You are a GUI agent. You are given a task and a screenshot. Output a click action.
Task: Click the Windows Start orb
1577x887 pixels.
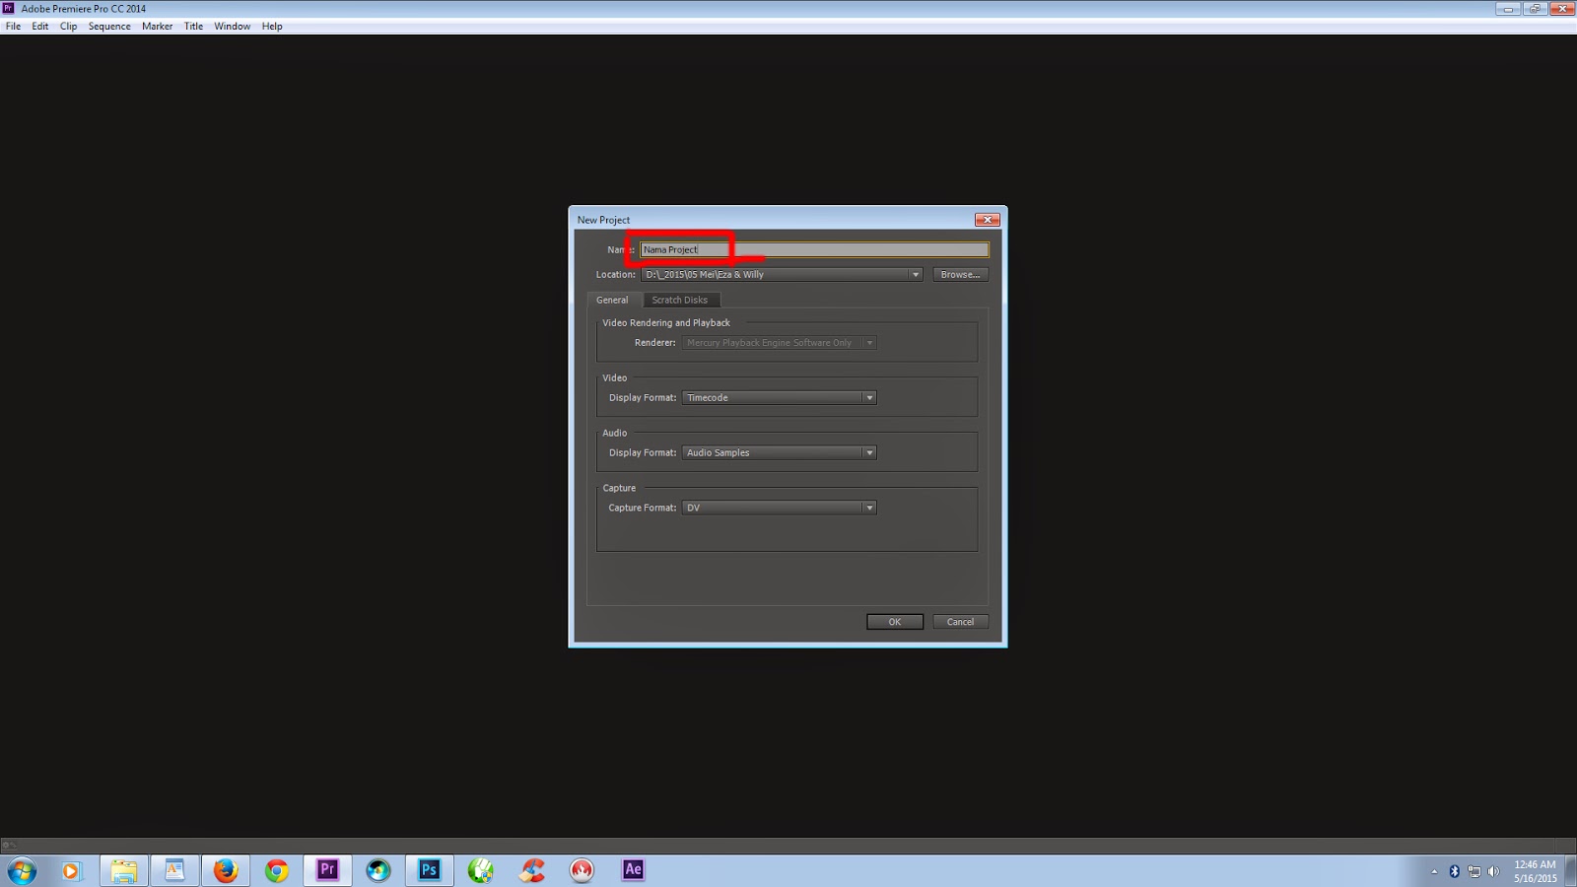pos(22,870)
